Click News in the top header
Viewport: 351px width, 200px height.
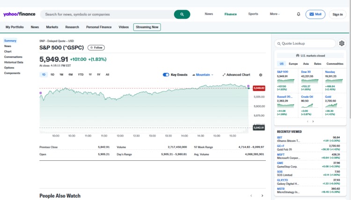point(209,14)
